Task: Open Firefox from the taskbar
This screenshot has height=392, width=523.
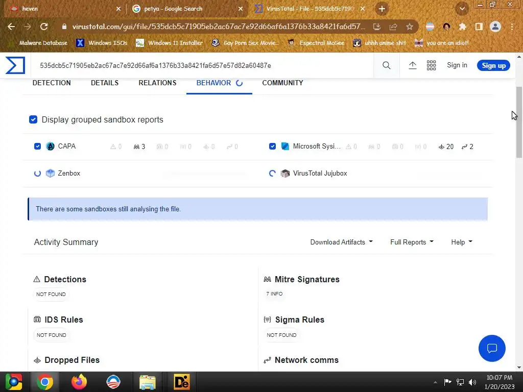Action: 79,382
